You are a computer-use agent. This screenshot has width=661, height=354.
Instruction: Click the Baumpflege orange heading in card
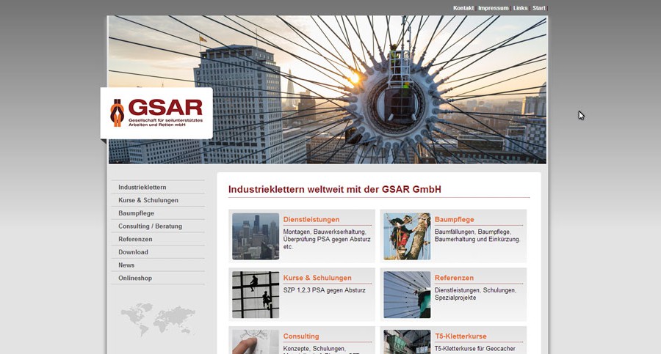coord(454,219)
